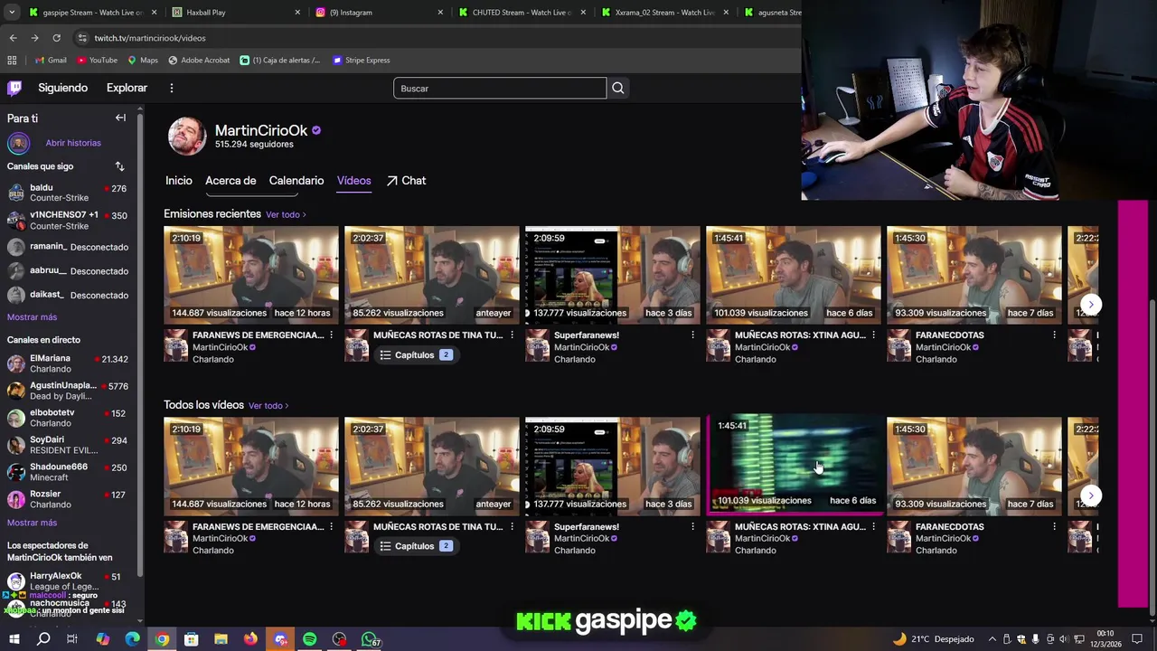The height and width of the screenshot is (651, 1157).
Task: Open Siguiendo in Twitch top navigation
Action: [x=62, y=88]
